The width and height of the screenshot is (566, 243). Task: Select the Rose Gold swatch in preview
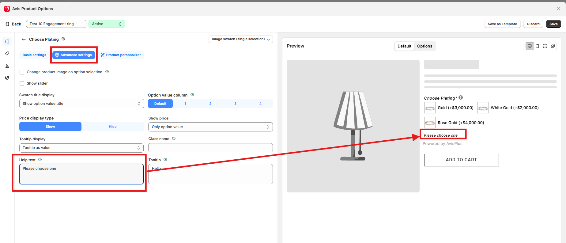[430, 123]
